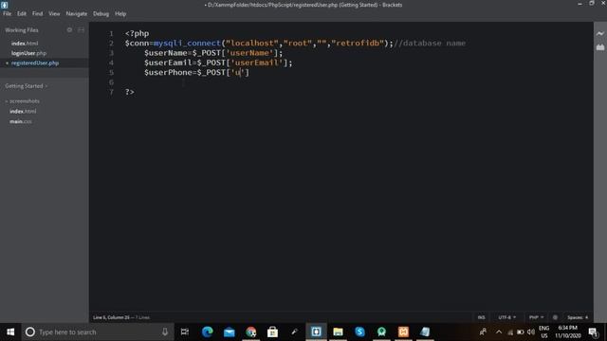Select index.html in Working Files
607x341 pixels.
25,44
